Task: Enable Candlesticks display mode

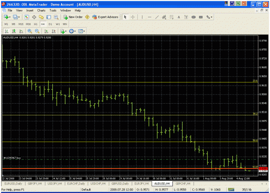Action: [x=14, y=31]
